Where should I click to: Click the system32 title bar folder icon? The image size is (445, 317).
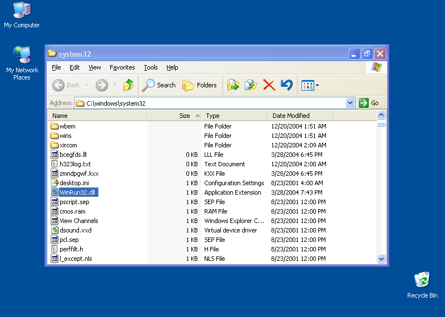click(52, 53)
